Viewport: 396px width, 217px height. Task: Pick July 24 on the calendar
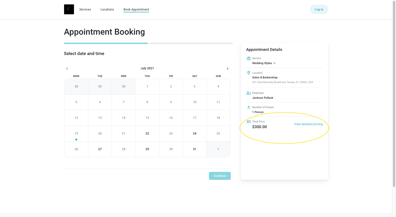pyautogui.click(x=194, y=133)
